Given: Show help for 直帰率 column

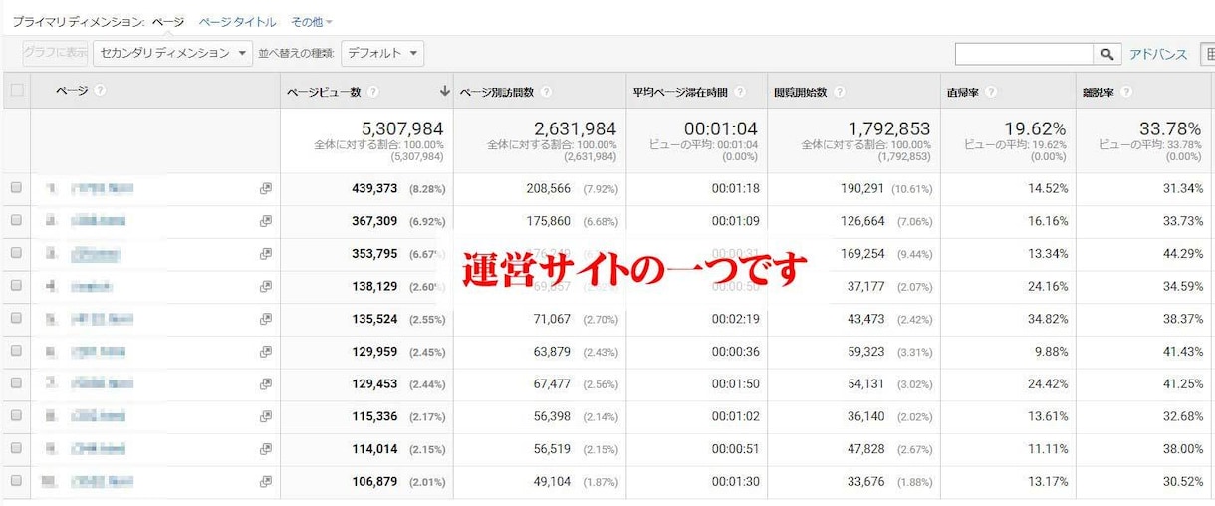Looking at the screenshot, I should coord(992,92).
